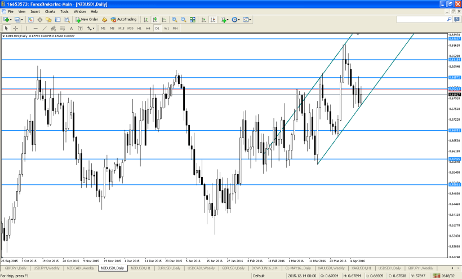The width and height of the screenshot is (462, 279).
Task: Open the New Chart tool
Action: coord(6,19)
